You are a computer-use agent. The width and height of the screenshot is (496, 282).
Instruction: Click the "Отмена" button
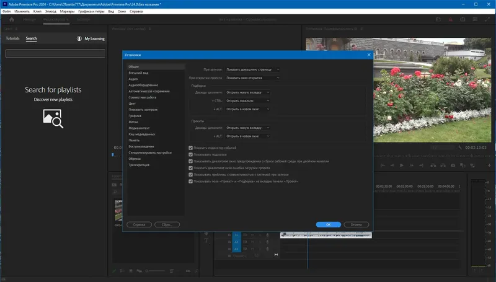pyautogui.click(x=356, y=224)
